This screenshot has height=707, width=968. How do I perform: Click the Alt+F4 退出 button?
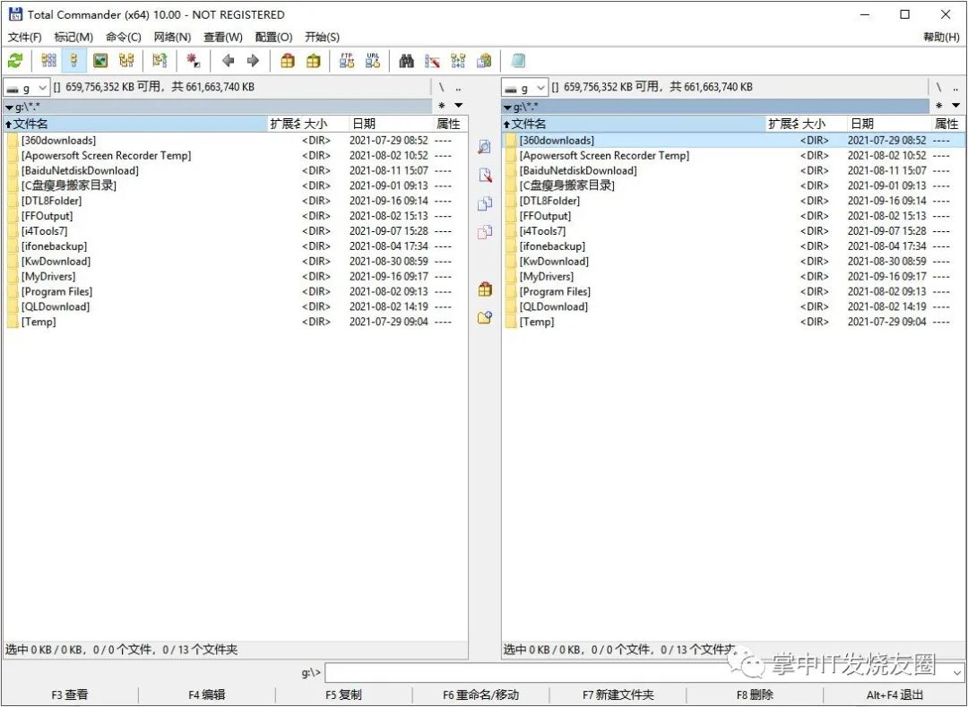coord(894,694)
